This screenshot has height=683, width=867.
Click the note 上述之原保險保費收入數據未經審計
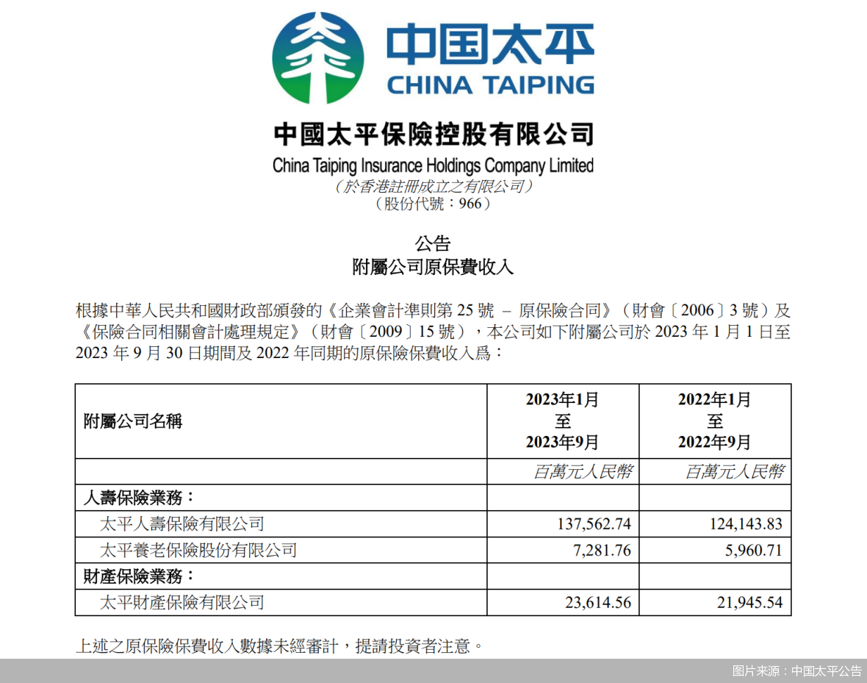click(x=206, y=646)
